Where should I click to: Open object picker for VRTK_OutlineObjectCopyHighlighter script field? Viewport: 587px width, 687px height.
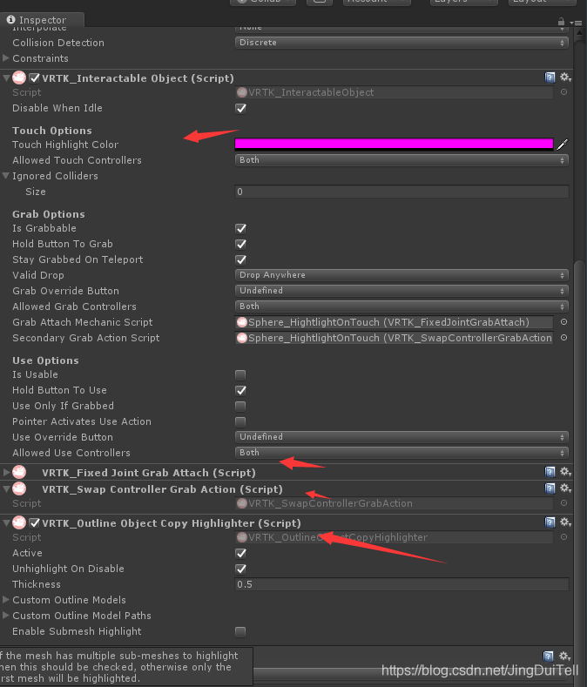point(563,536)
